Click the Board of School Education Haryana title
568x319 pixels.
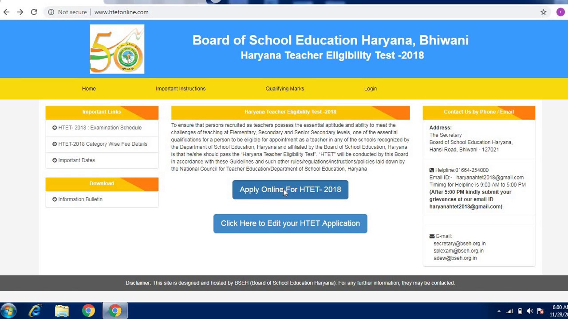(x=330, y=40)
